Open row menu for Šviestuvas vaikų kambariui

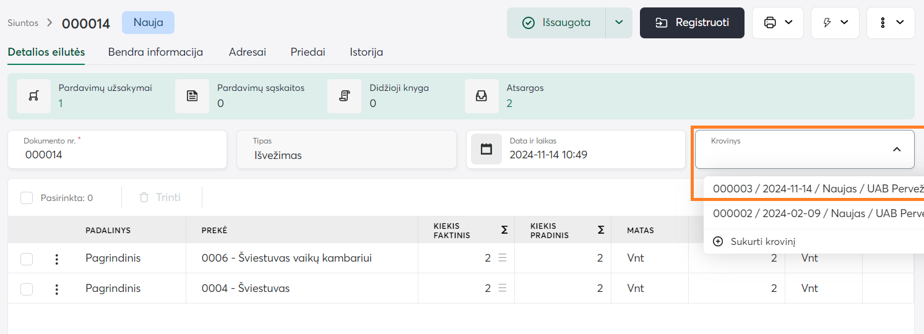pyautogui.click(x=57, y=259)
